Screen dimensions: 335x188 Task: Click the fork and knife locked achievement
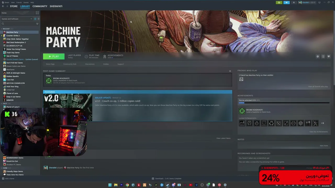point(308,123)
